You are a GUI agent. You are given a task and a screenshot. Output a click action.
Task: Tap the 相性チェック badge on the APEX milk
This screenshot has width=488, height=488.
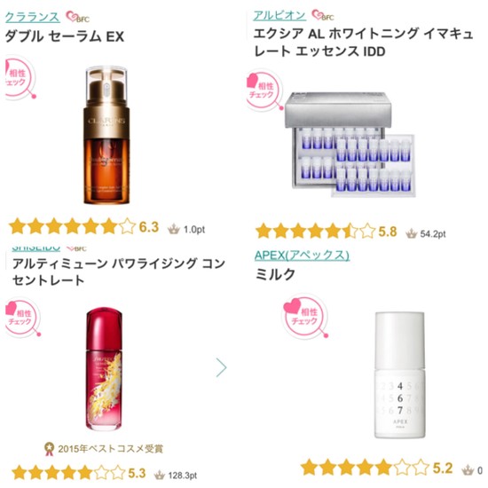(x=305, y=316)
